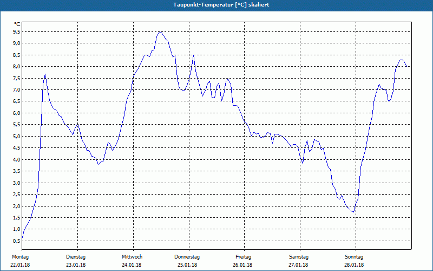Select the 8,0 y-axis value
The width and height of the screenshot is (433, 271).
pyautogui.click(x=16, y=66)
